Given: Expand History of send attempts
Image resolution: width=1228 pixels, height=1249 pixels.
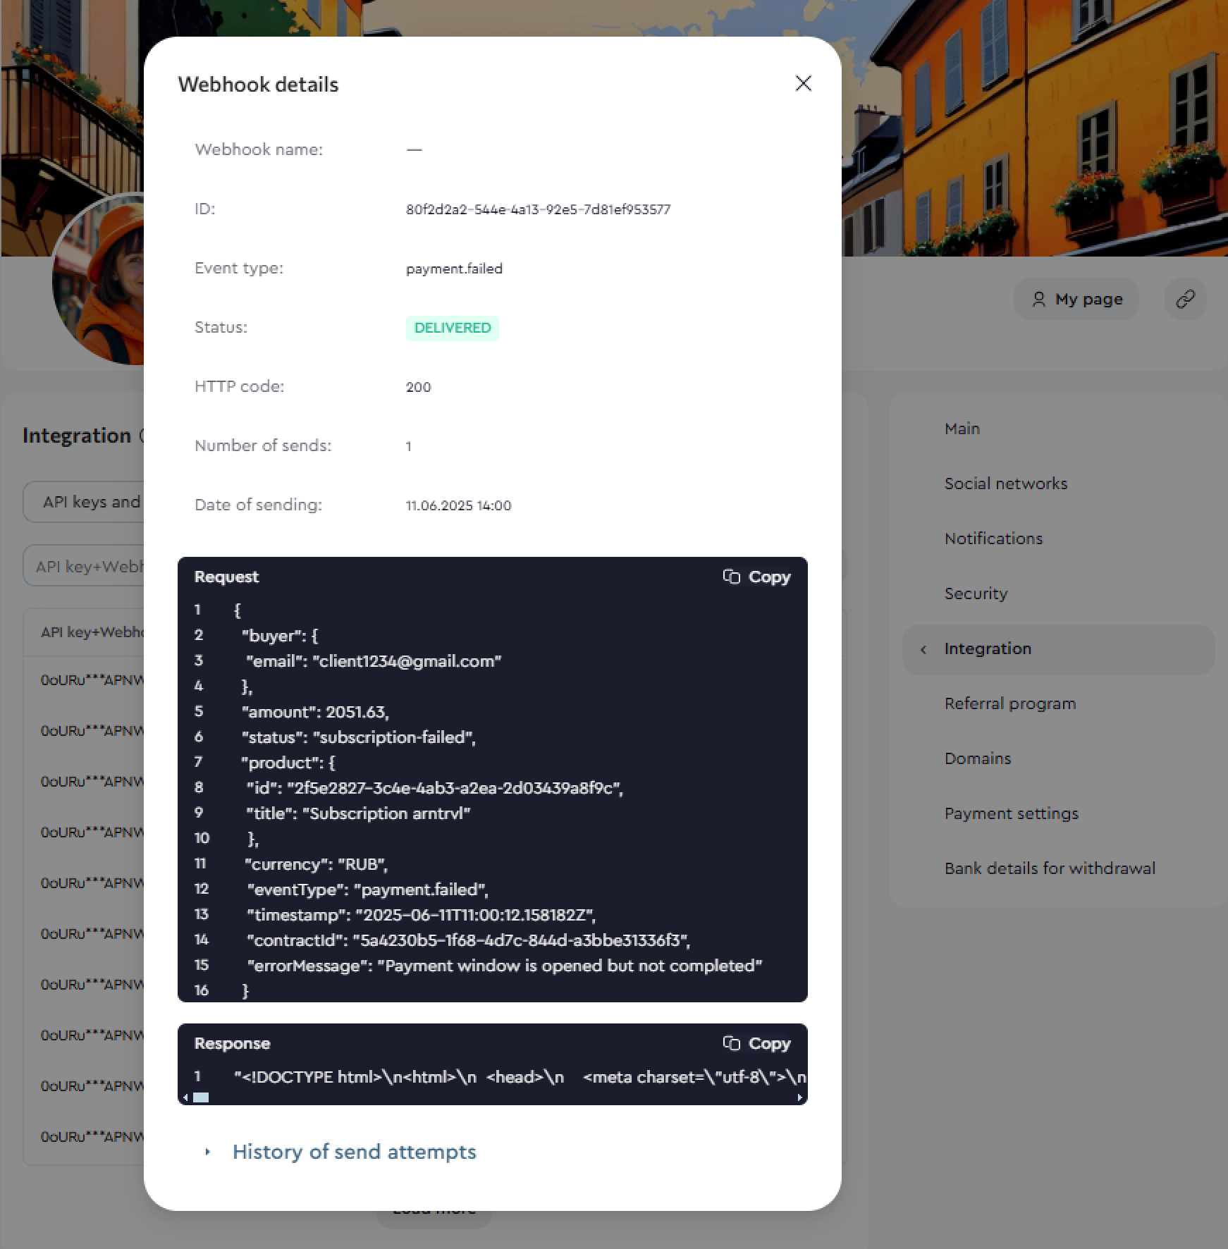Looking at the screenshot, I should [354, 1152].
